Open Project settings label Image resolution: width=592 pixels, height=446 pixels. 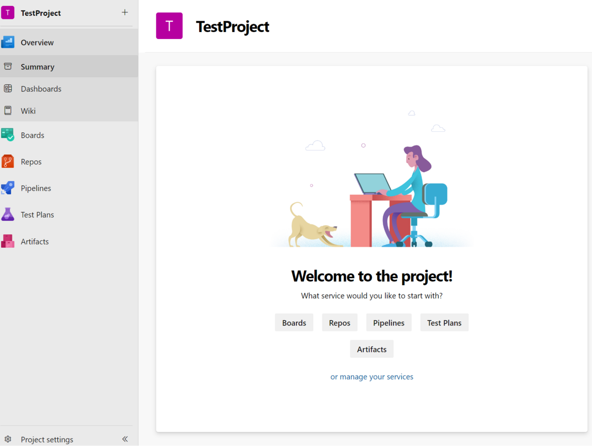tap(47, 440)
